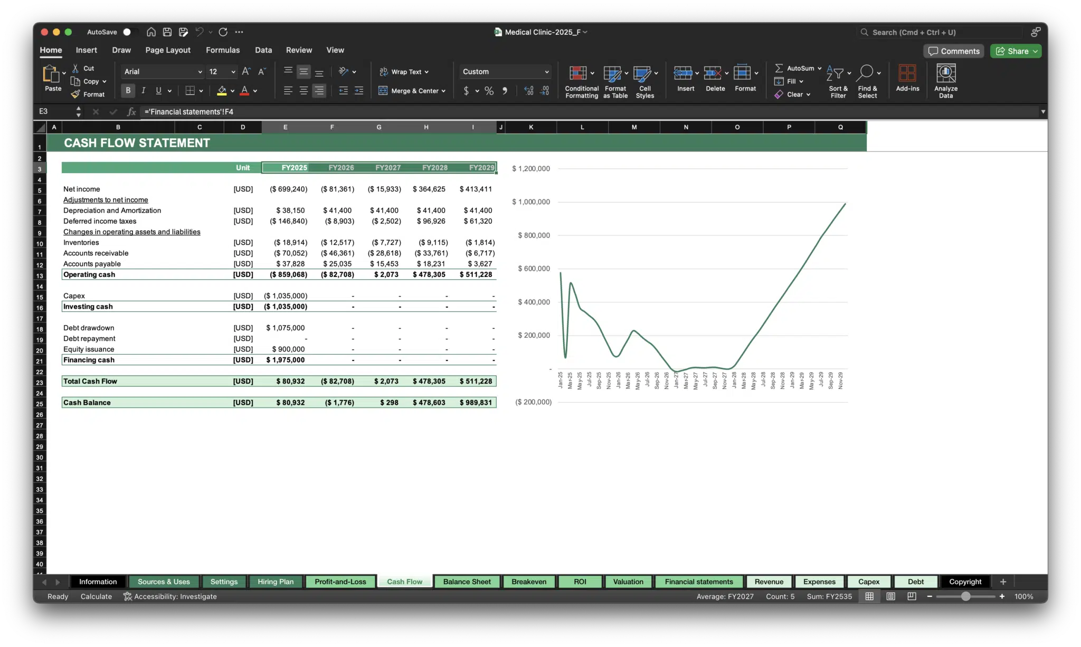Adjust the zoom slider

(966, 596)
